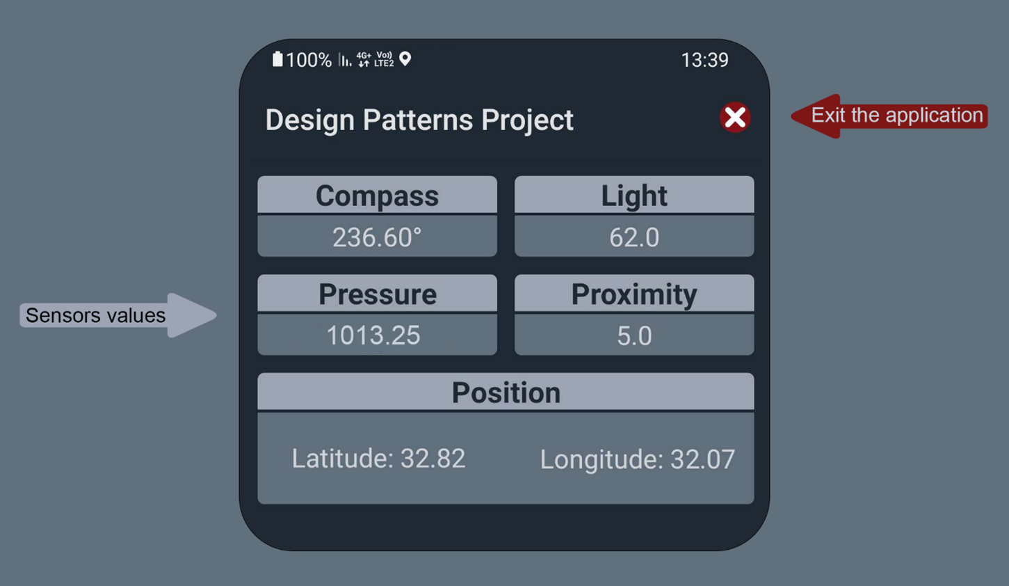Expand the Position panel

click(506, 392)
